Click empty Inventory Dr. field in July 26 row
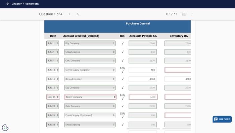 click(x=178, y=115)
